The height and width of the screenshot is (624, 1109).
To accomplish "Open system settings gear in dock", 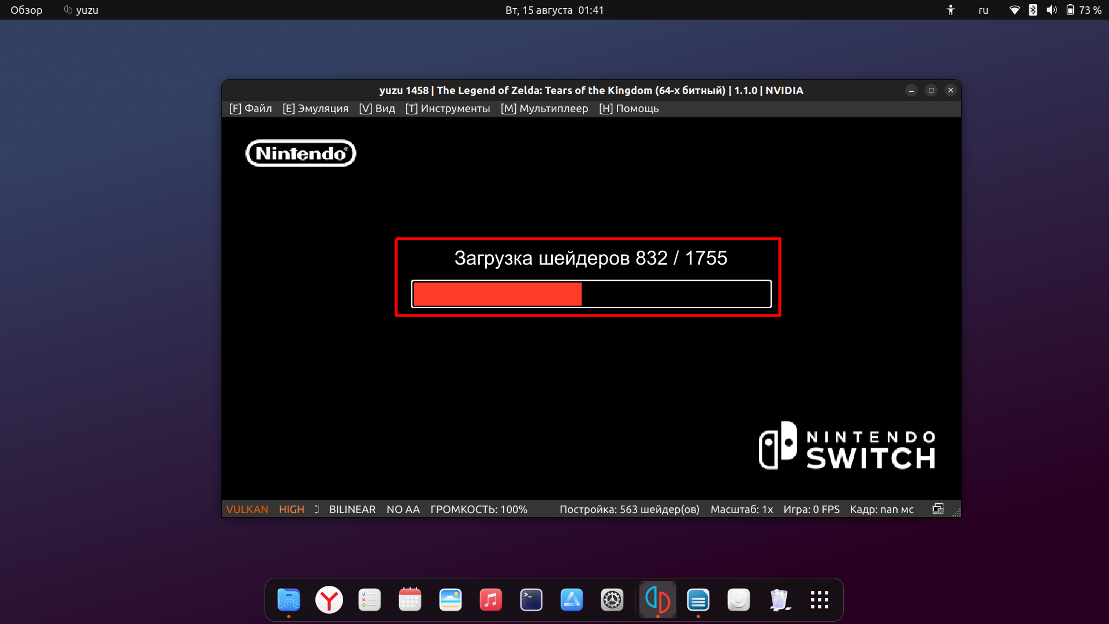I will click(612, 600).
